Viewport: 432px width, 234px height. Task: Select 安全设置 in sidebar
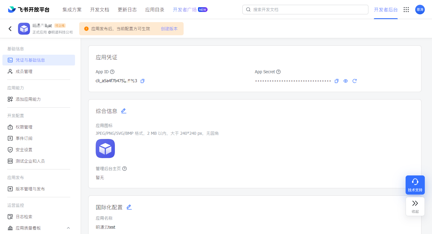pyautogui.click(x=39, y=150)
